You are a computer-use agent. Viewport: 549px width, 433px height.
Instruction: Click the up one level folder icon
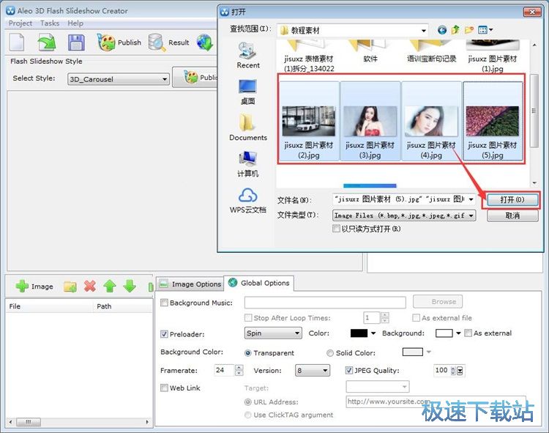click(455, 30)
